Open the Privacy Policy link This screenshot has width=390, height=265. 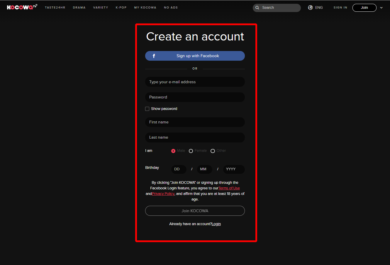[163, 194]
